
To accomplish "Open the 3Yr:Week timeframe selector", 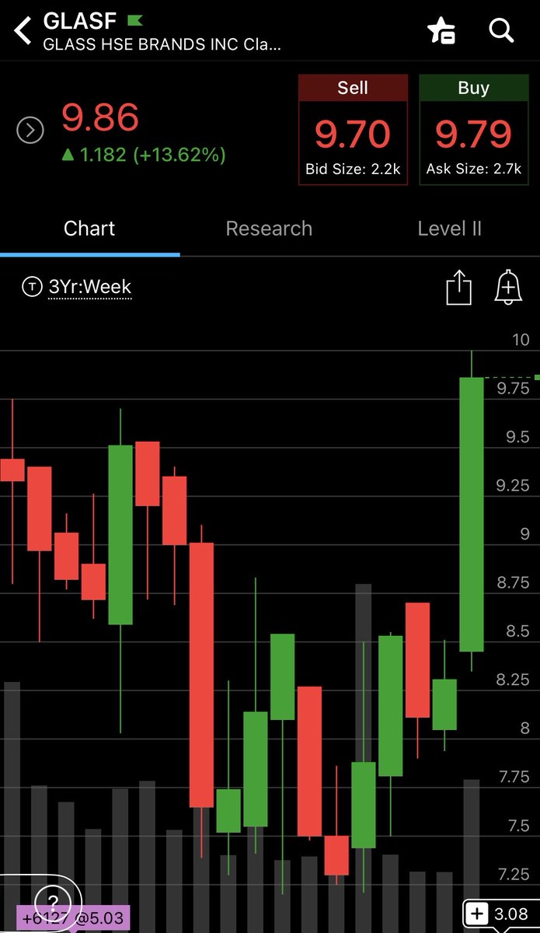I will click(90, 287).
